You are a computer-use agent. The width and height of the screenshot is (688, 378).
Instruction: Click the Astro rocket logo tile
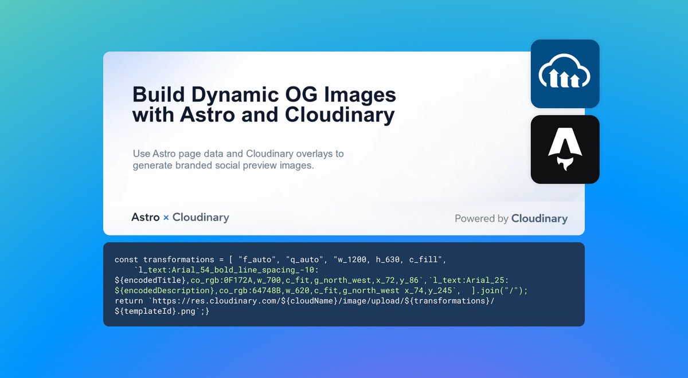[x=565, y=149]
